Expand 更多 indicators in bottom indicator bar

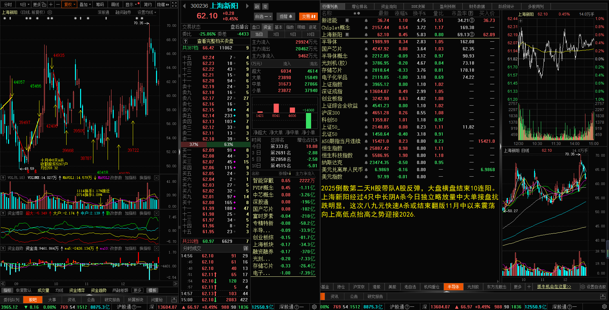tap(137, 290)
